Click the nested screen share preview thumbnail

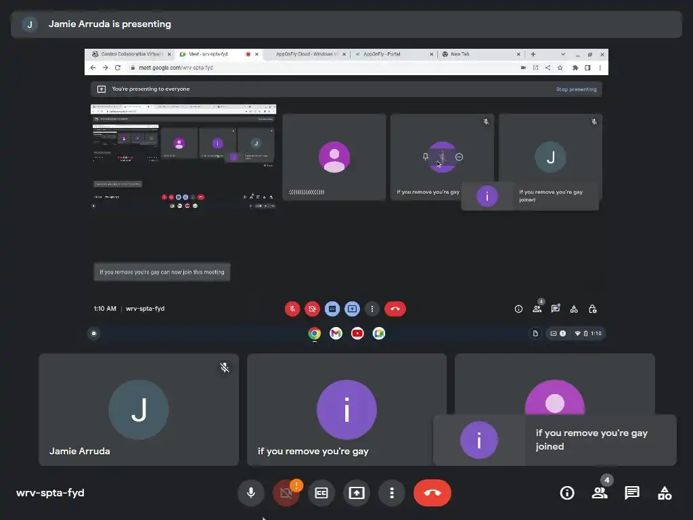click(183, 157)
